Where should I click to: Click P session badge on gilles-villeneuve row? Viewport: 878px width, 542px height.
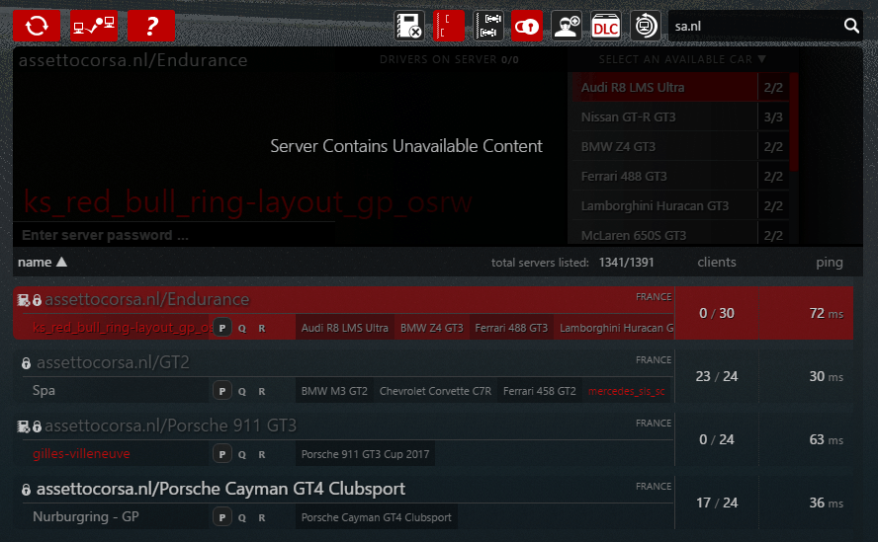pos(222,454)
